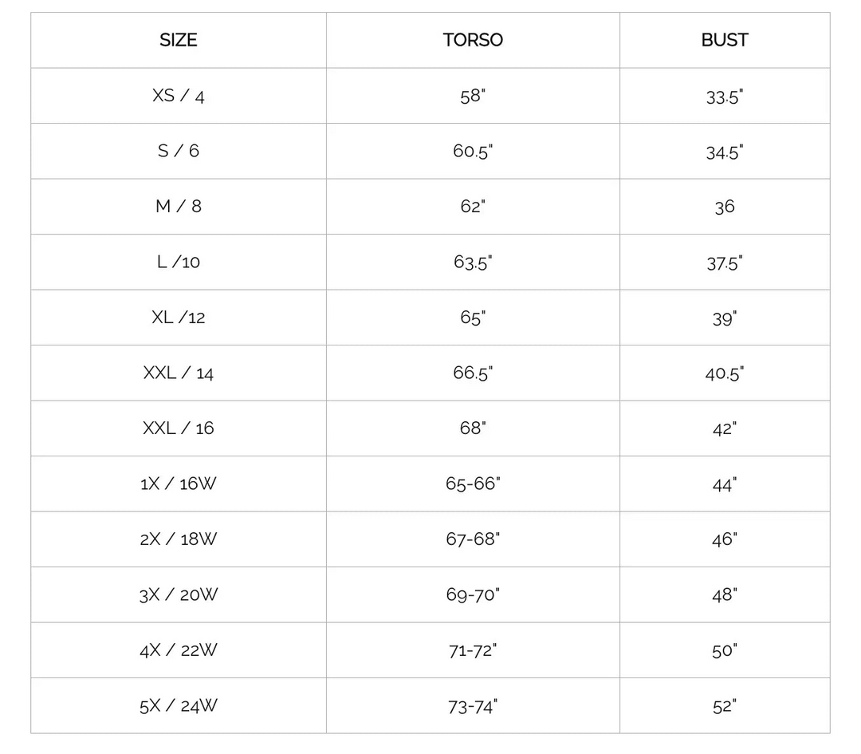
Task: Click the M / 8 size cell
Action: point(179,207)
